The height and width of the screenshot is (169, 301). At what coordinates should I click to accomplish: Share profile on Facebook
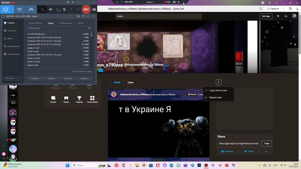click(227, 151)
